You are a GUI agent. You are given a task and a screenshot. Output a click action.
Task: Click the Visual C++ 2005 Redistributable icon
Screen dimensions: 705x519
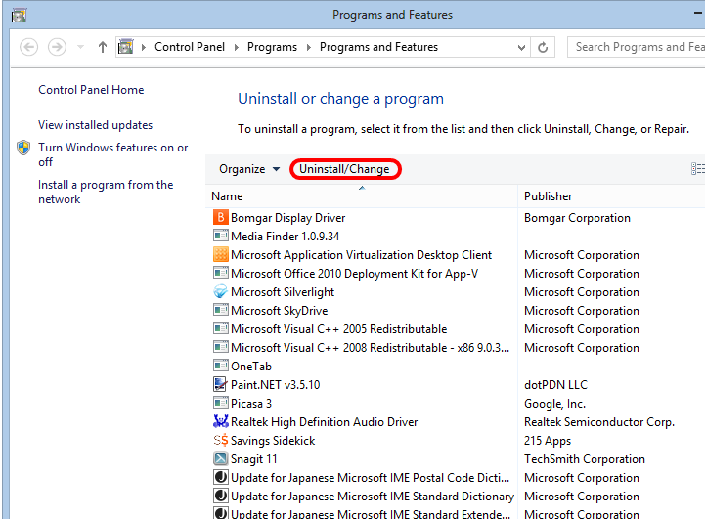point(220,329)
